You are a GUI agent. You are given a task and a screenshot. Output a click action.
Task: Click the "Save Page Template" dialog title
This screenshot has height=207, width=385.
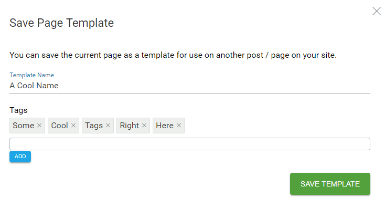click(61, 23)
